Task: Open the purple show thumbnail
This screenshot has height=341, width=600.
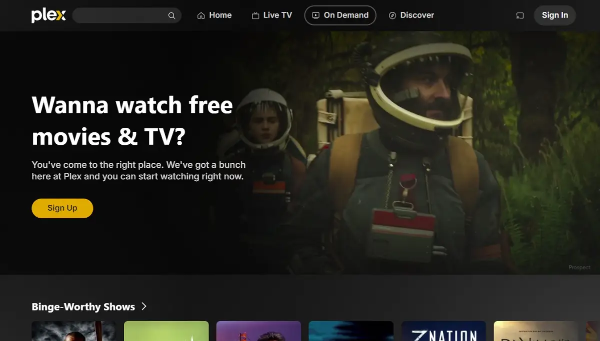Action: [x=258, y=331]
